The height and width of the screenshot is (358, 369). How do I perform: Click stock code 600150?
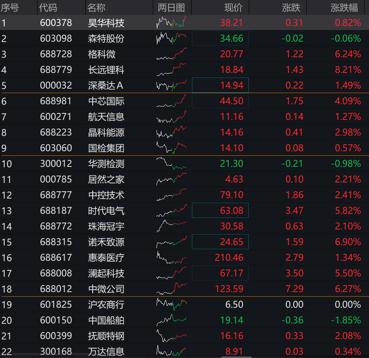pos(56,321)
